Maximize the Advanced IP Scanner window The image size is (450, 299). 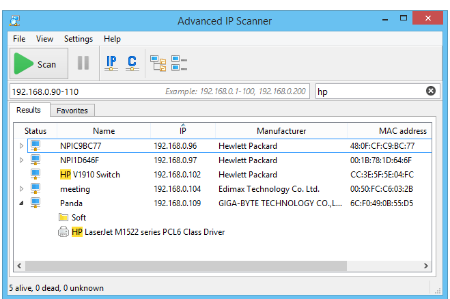click(403, 18)
